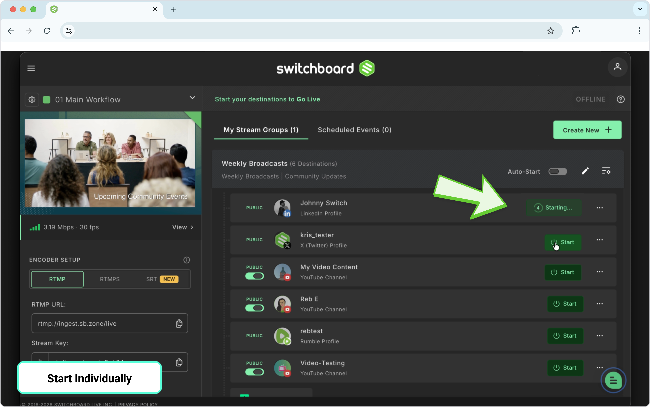This screenshot has height=407, width=650.
Task: Select RTMPS encoder protocol
Action: [110, 279]
